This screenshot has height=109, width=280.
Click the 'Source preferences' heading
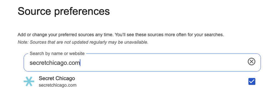[x=64, y=11]
